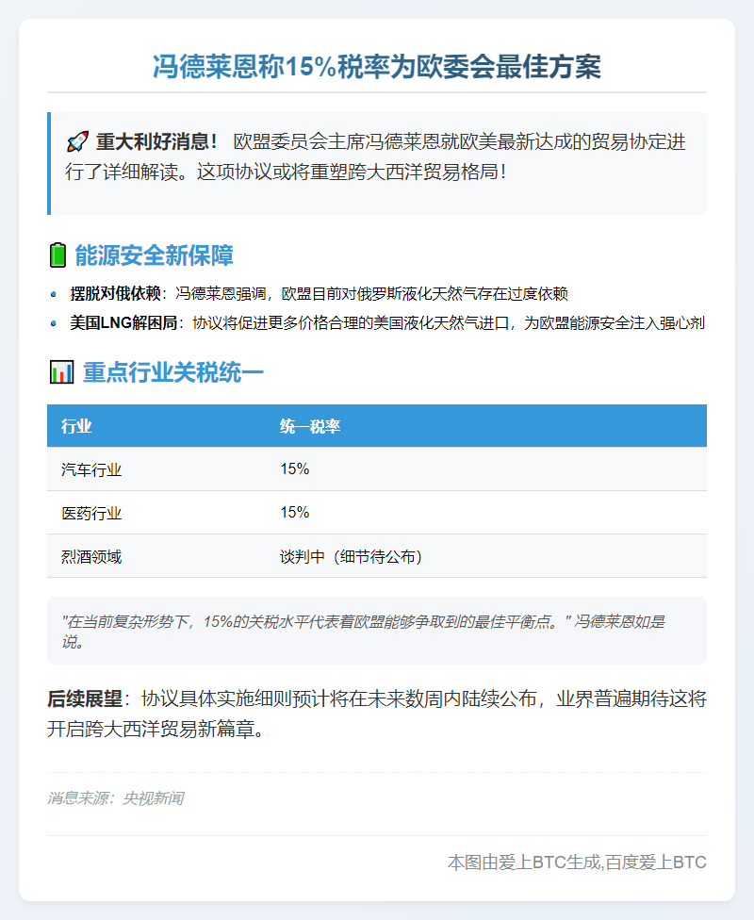Click the text 开启跨大西洋贸易新篇章。
754x920 pixels.
(156, 729)
